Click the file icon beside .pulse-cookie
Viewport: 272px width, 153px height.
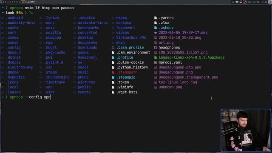point(113,62)
